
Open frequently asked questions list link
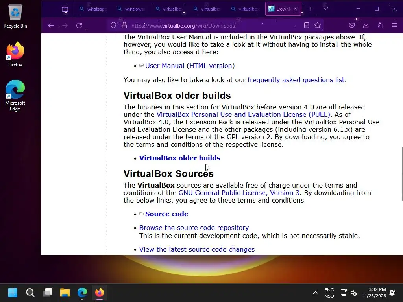pos(296,80)
